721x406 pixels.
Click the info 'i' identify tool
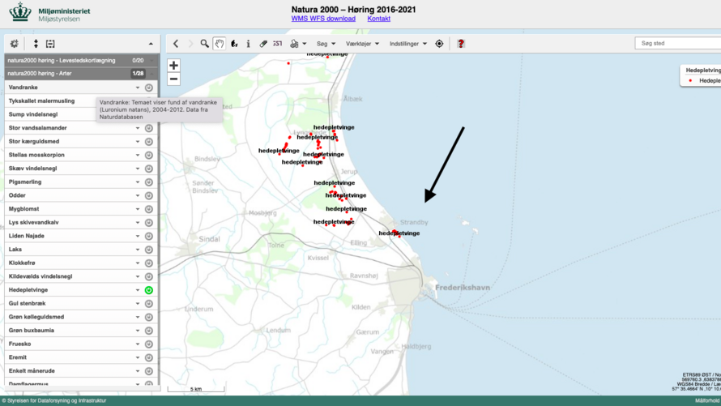pos(248,44)
